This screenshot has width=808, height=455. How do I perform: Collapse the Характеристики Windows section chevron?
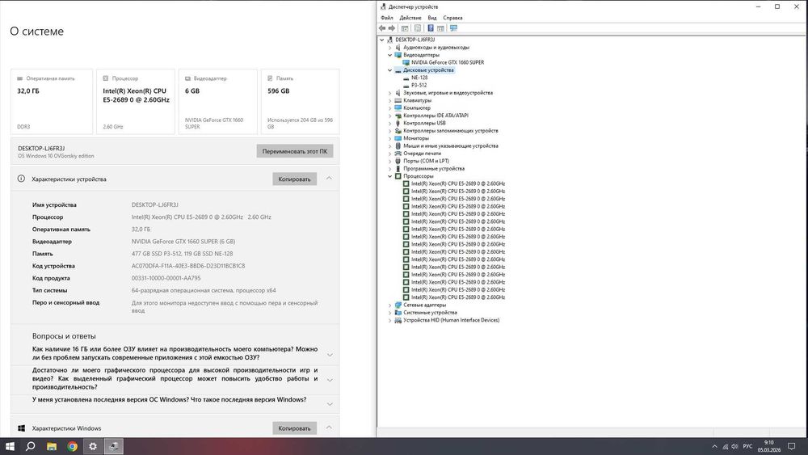pos(329,428)
